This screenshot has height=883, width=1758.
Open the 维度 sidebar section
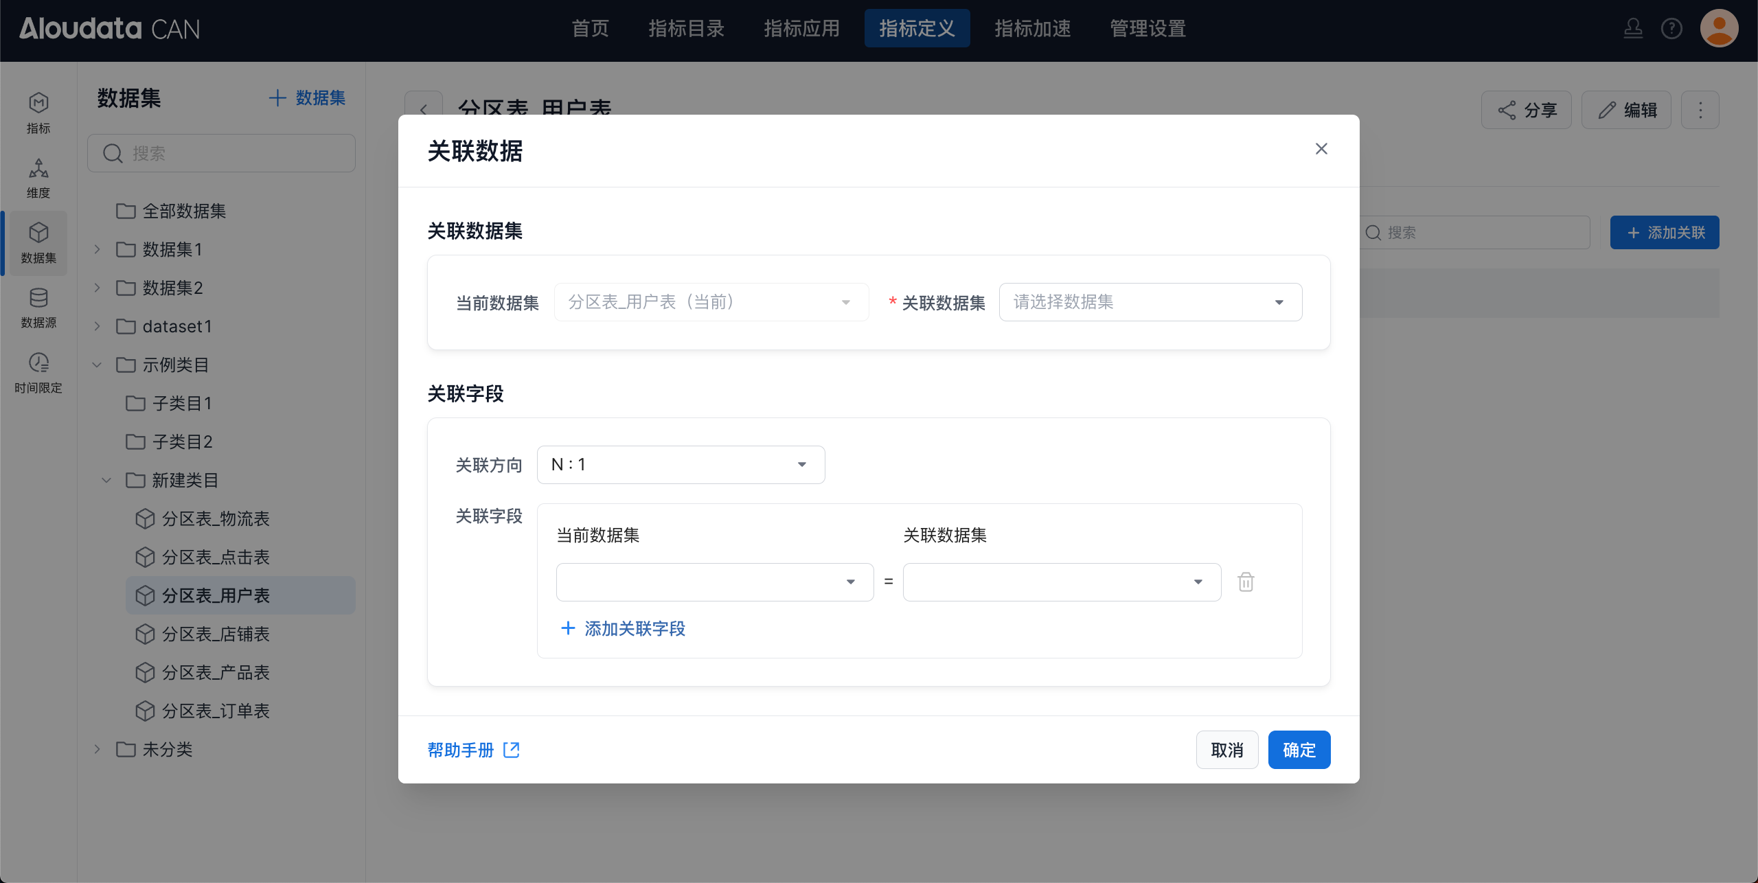click(38, 178)
